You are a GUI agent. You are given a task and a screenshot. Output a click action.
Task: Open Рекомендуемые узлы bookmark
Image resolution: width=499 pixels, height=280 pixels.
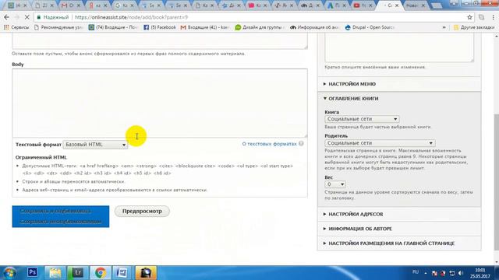pyautogui.click(x=58, y=28)
